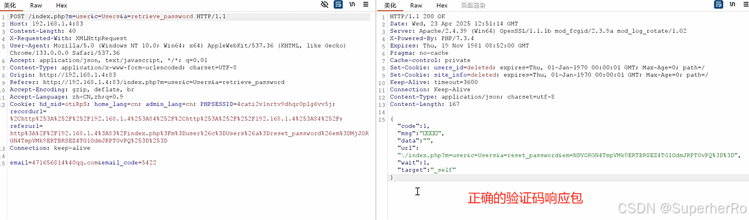
Task: Switch response pane to Hex tab
Action: [442, 5]
